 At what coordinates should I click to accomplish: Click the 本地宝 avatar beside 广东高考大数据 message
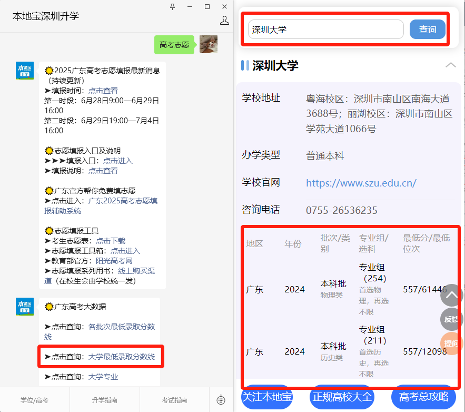coord(25,307)
